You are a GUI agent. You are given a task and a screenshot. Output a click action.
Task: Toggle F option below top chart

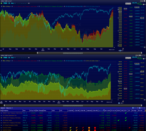(123, 50)
